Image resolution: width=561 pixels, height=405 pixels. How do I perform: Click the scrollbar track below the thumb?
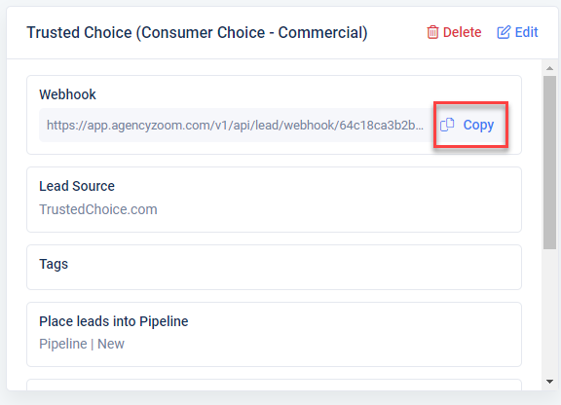[x=549, y=312]
